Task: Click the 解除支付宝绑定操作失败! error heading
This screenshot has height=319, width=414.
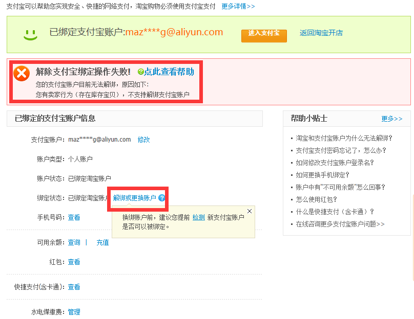Action: click(x=83, y=72)
